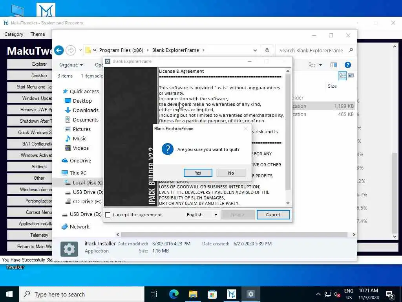Sort by the Size column header
Image resolution: width=402 pixels, height=302 pixels.
point(332,86)
